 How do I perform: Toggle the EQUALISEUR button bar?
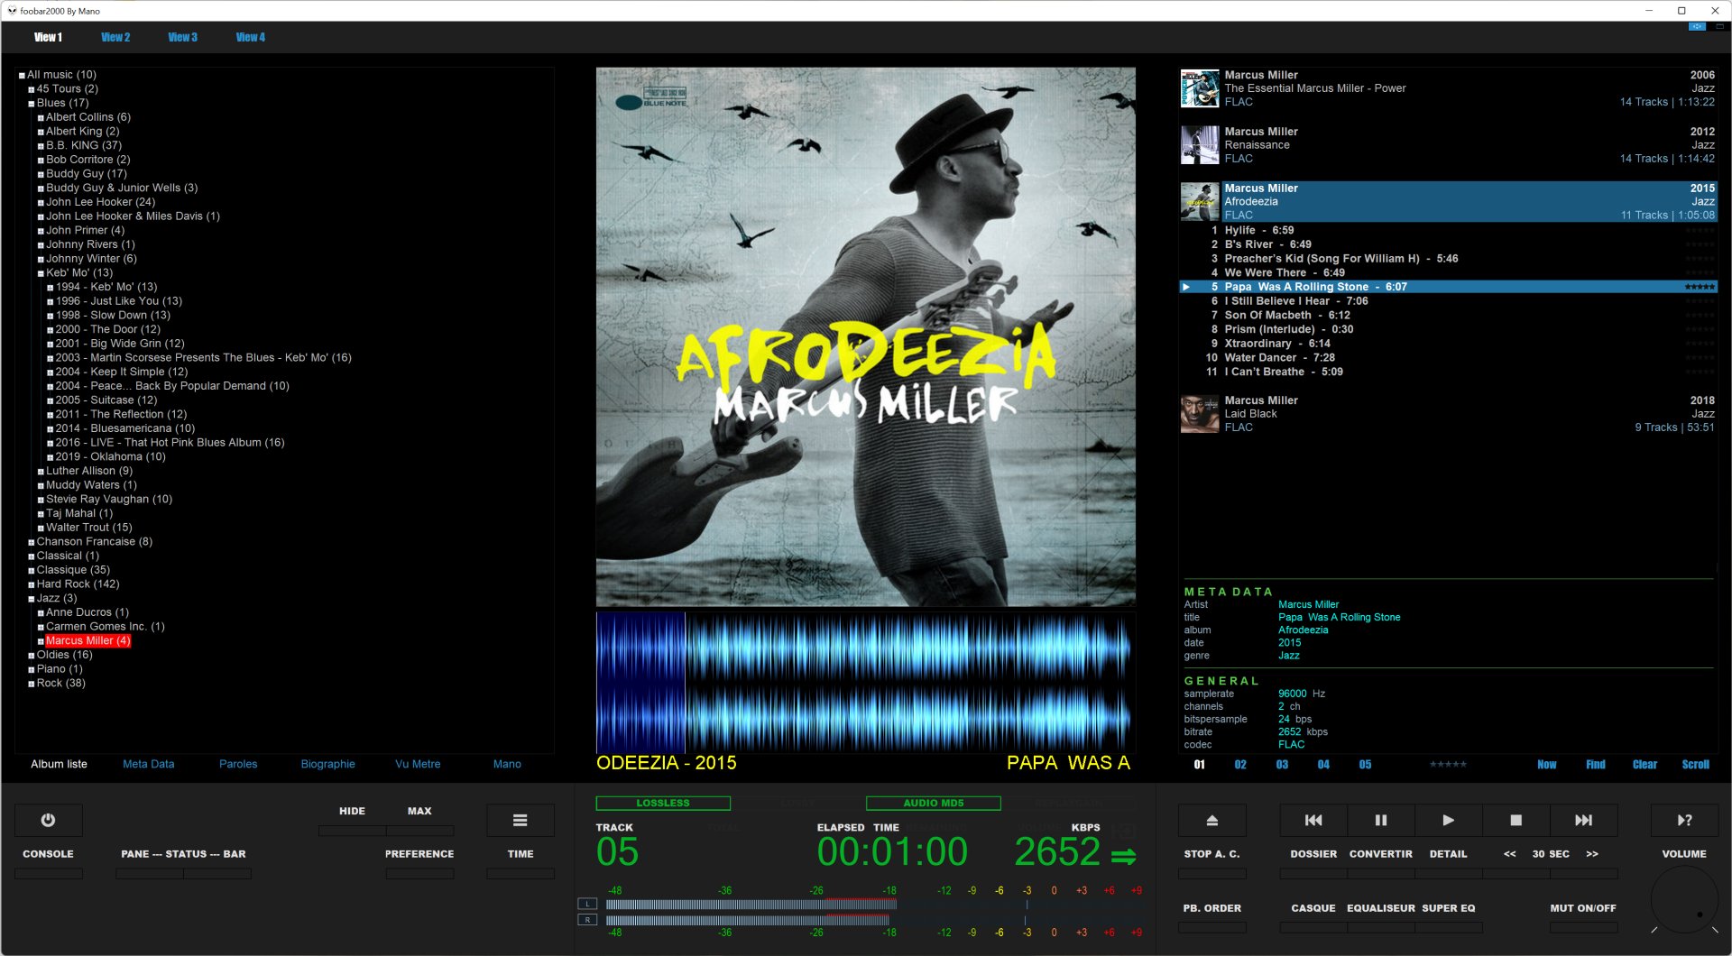tap(1381, 927)
